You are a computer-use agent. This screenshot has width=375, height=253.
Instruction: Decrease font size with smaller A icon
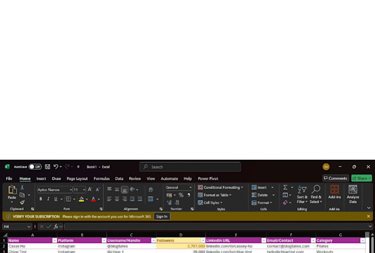(98, 190)
